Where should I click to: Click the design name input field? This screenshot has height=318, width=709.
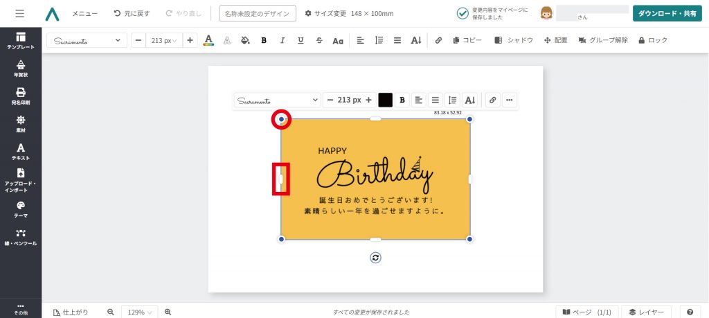(x=257, y=14)
